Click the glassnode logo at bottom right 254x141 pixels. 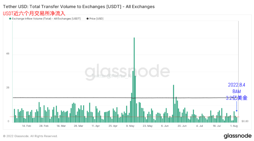(x=238, y=136)
